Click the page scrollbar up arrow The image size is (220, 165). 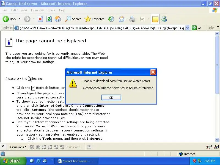[217, 34]
